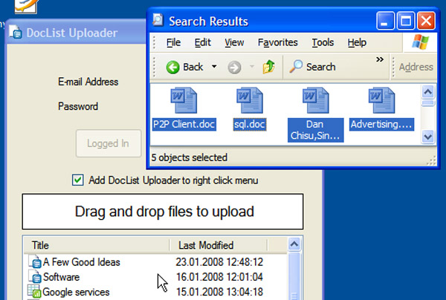The height and width of the screenshot is (300, 446).
Task: Click the Up folder icon in toolbar
Action: (x=269, y=67)
